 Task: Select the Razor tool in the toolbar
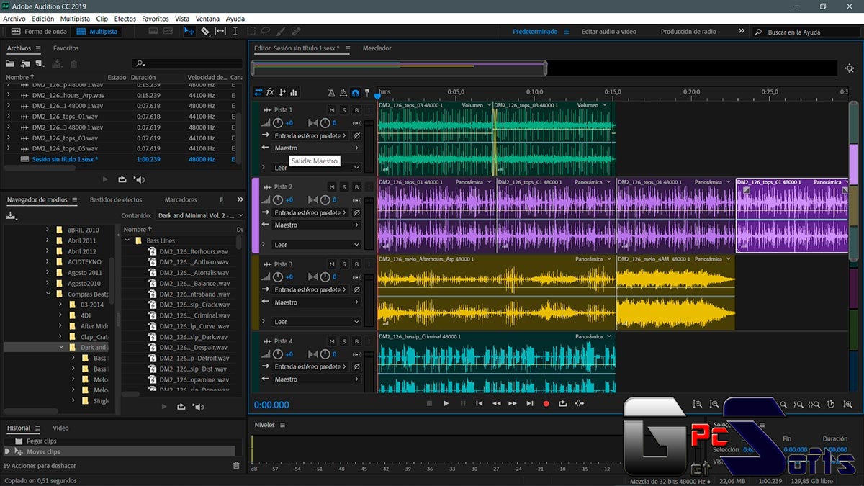[204, 32]
